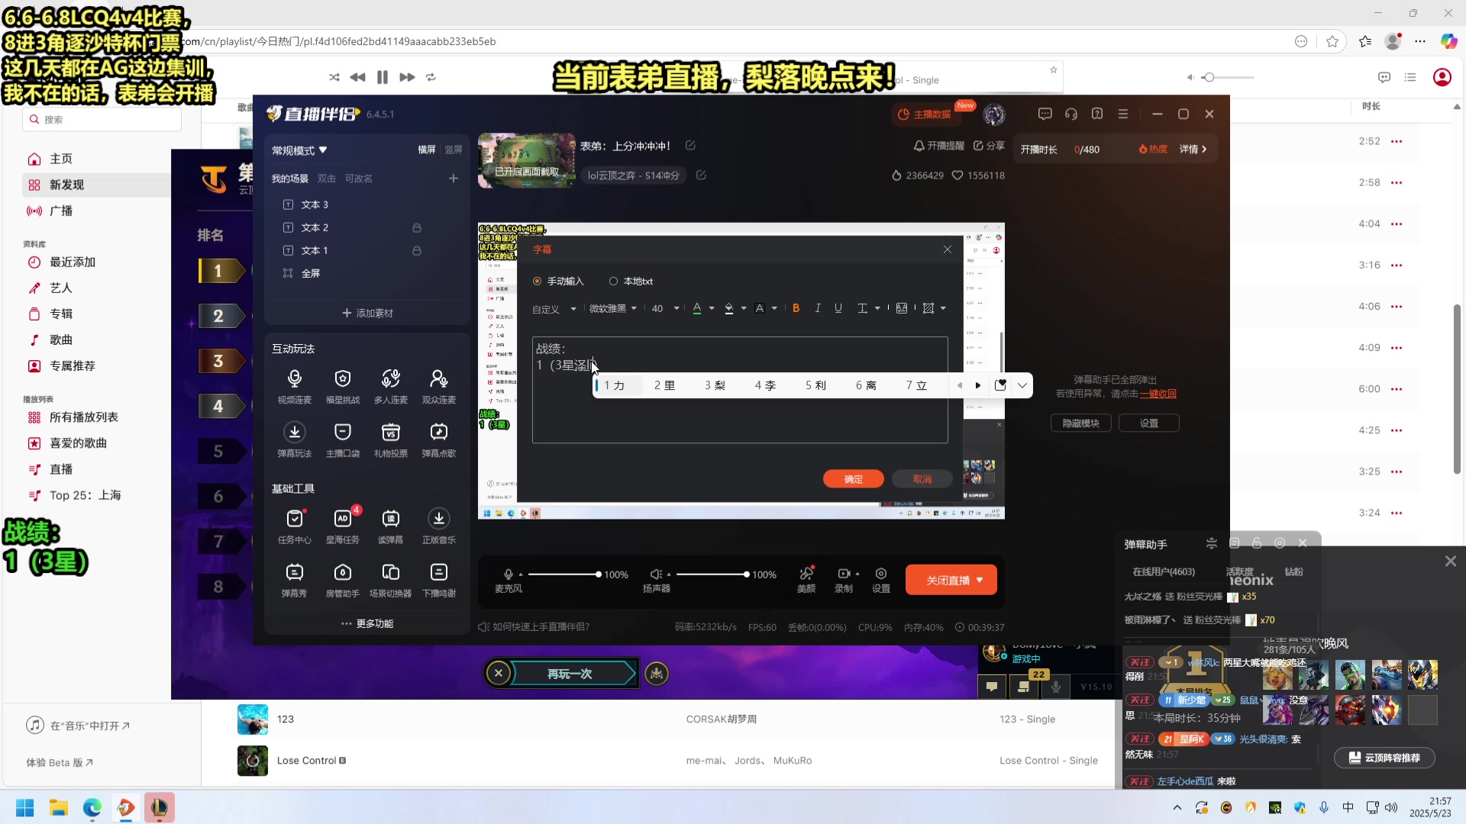Open font size 40 dropdown
Image resolution: width=1466 pixels, height=824 pixels.
click(665, 309)
